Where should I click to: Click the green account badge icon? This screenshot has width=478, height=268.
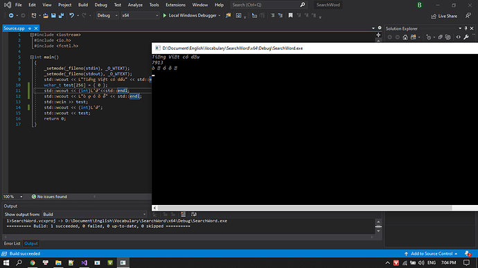(x=420, y=5)
